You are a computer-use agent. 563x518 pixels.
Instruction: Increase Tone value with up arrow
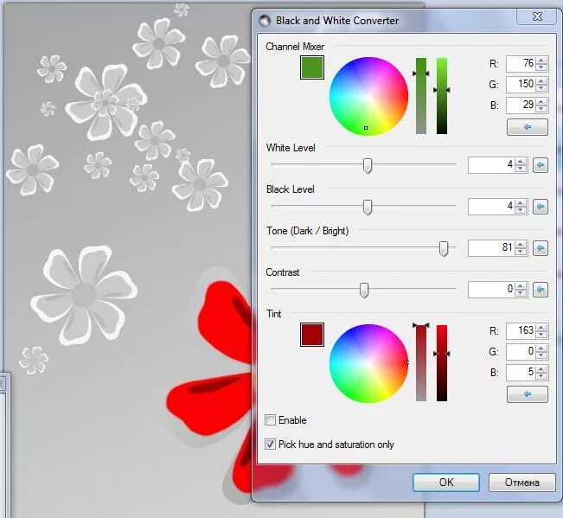tap(521, 245)
